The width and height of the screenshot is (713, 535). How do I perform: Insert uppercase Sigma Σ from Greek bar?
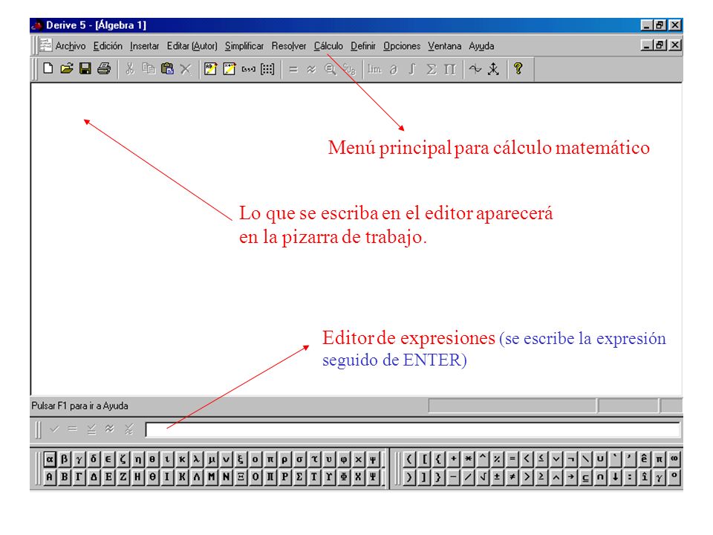coord(299,477)
